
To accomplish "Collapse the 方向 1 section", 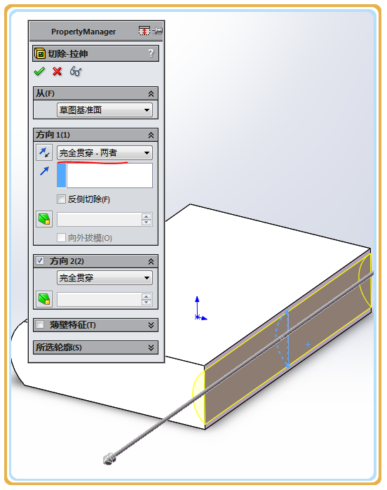I will coord(151,135).
